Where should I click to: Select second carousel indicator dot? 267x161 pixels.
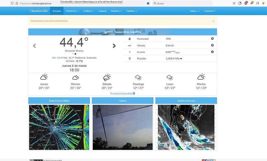[x=75, y=54]
